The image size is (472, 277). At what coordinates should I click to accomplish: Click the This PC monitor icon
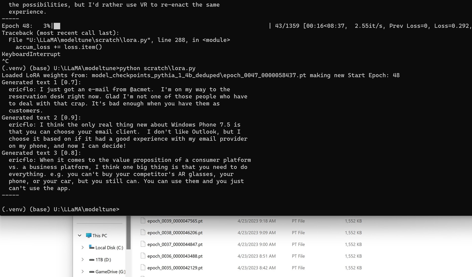(x=89, y=235)
